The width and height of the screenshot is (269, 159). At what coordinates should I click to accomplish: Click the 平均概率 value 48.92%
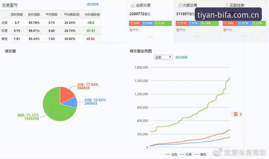[70, 39]
